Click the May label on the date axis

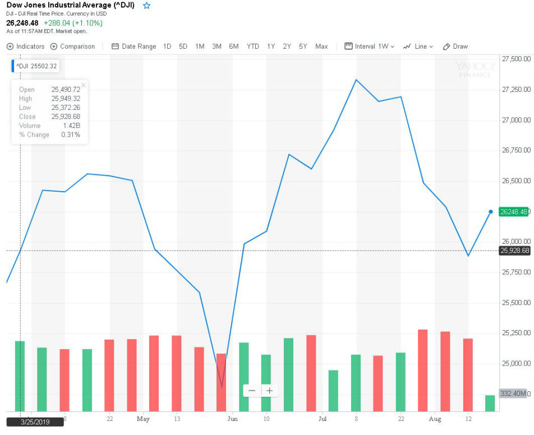point(143,419)
